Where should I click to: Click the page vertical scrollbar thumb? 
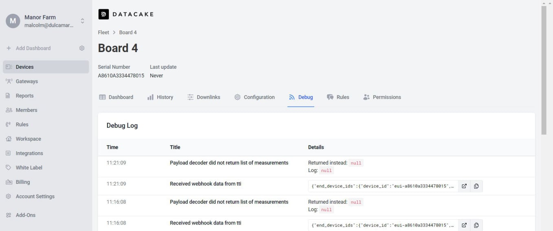tap(544, 70)
